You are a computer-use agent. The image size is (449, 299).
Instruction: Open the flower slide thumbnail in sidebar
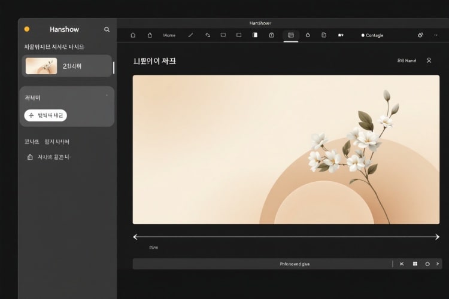pos(41,66)
